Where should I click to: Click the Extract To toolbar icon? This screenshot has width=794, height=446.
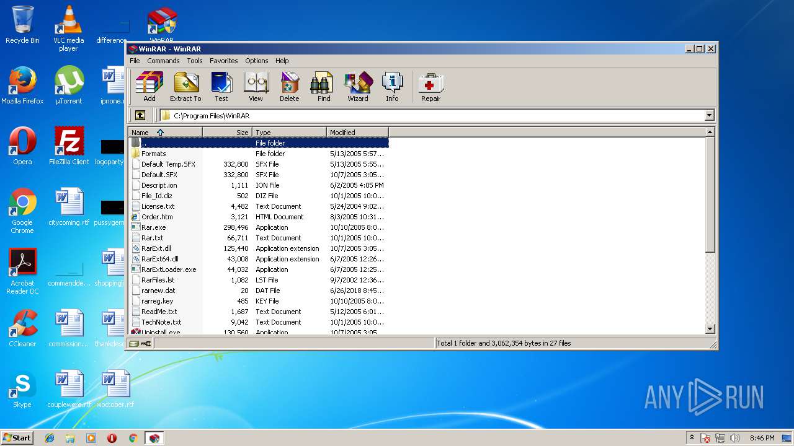click(185, 87)
